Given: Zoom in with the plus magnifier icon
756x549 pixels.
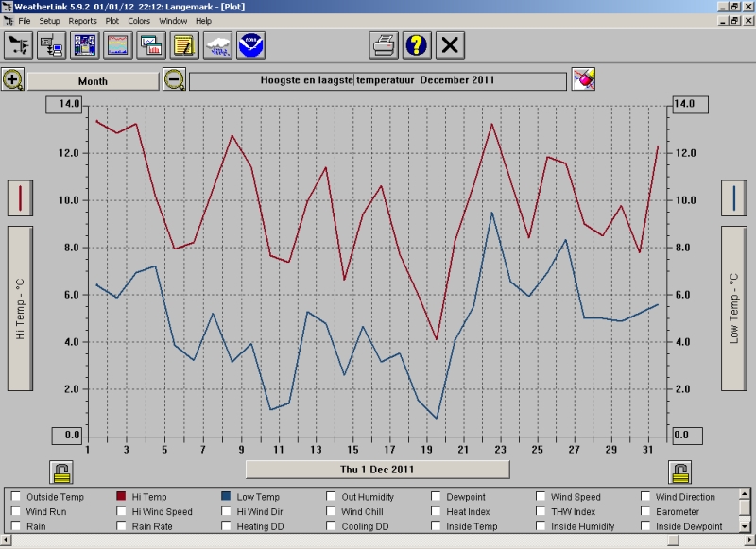Looking at the screenshot, I should click(x=13, y=79).
